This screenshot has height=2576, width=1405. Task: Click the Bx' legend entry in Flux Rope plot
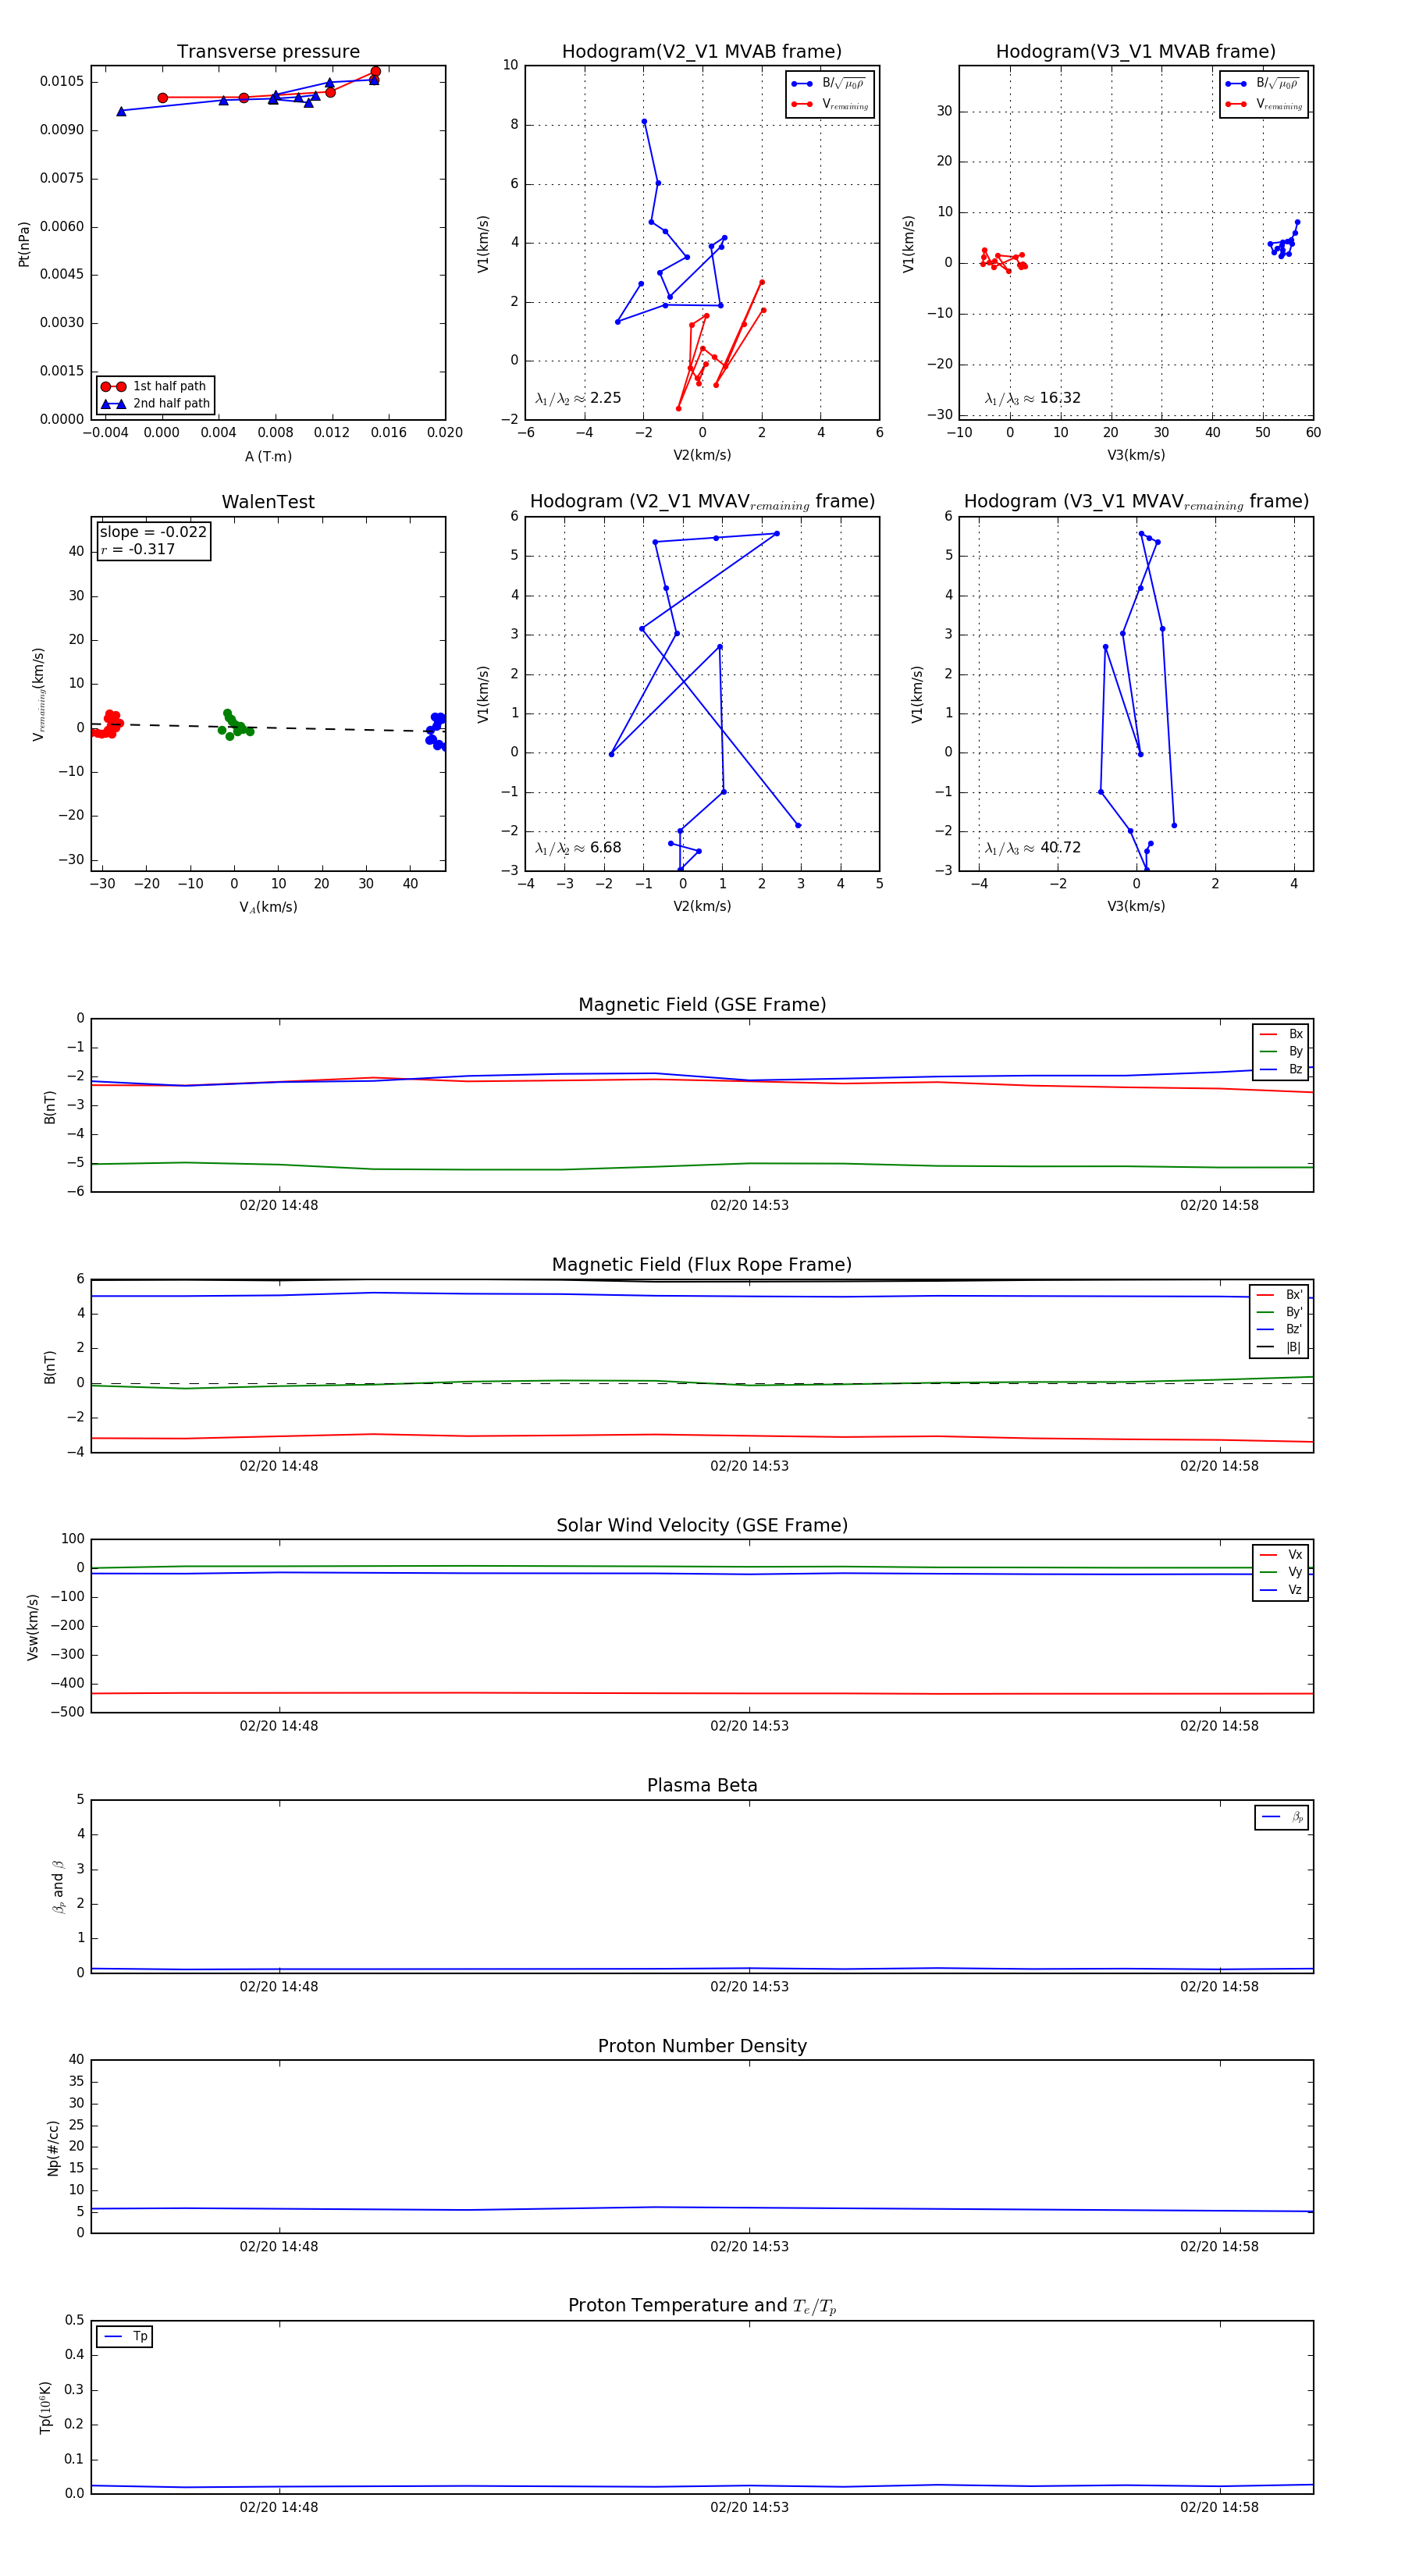[1279, 1295]
